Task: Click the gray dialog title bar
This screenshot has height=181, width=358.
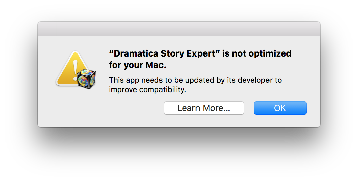Action: 179,29
